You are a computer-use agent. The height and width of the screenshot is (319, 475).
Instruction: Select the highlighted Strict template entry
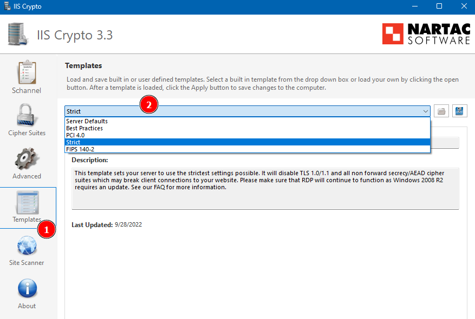pos(73,142)
